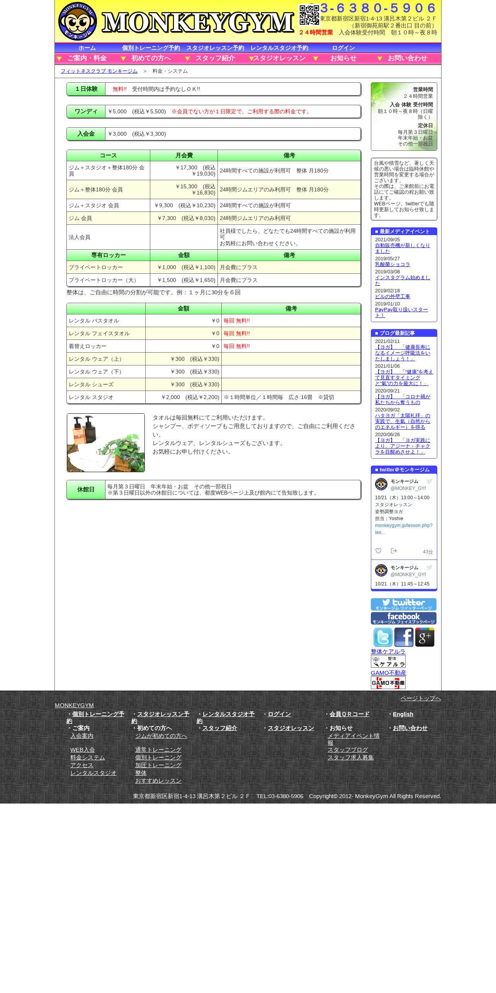
Task: Open アクセス footer link
Action: coord(82,765)
